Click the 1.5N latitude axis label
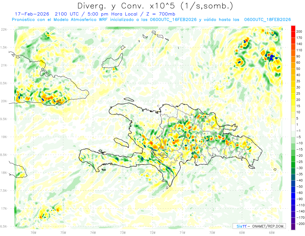This screenshot has height=236, width=305. click(4, 47)
